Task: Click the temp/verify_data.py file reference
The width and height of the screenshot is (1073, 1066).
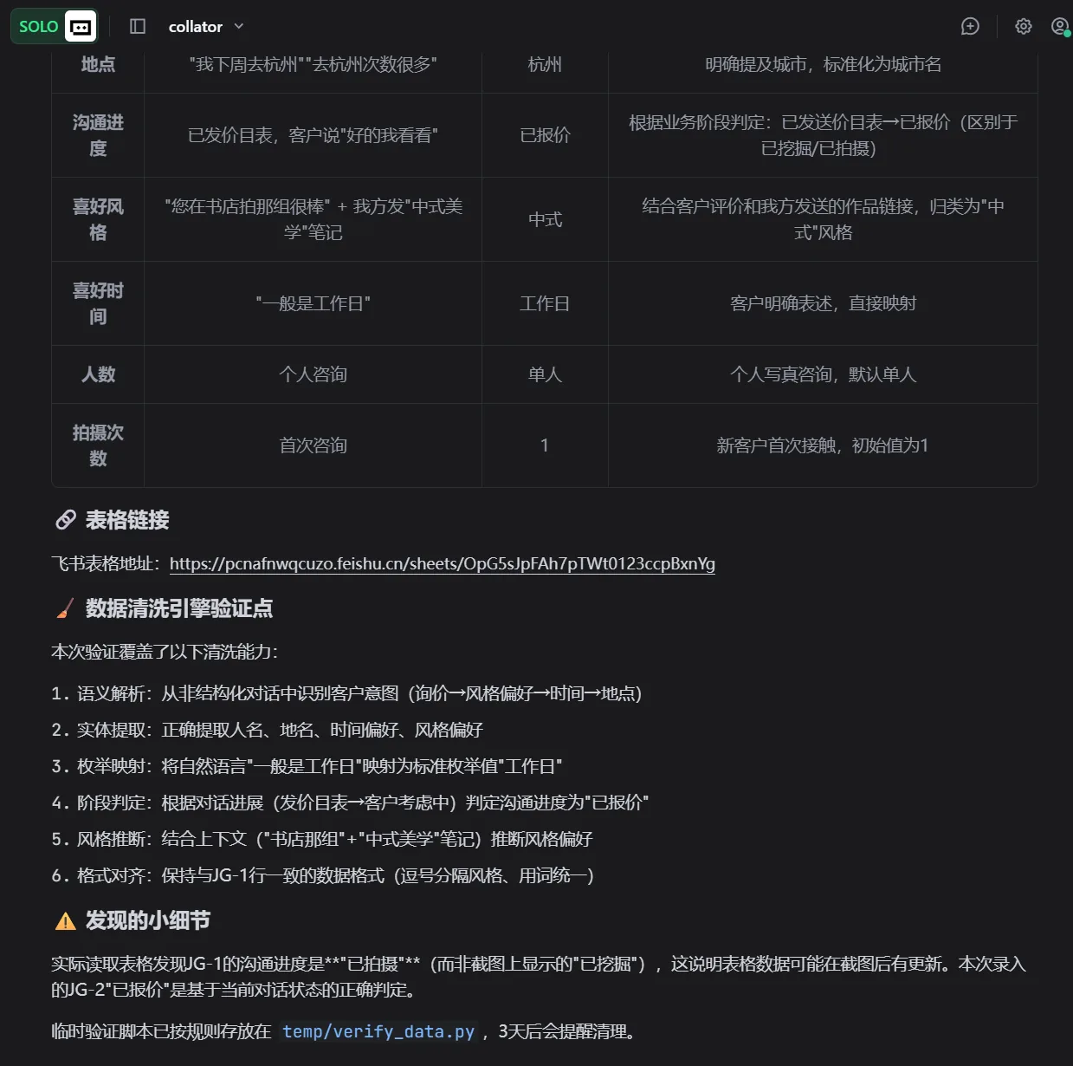Action: click(378, 1031)
